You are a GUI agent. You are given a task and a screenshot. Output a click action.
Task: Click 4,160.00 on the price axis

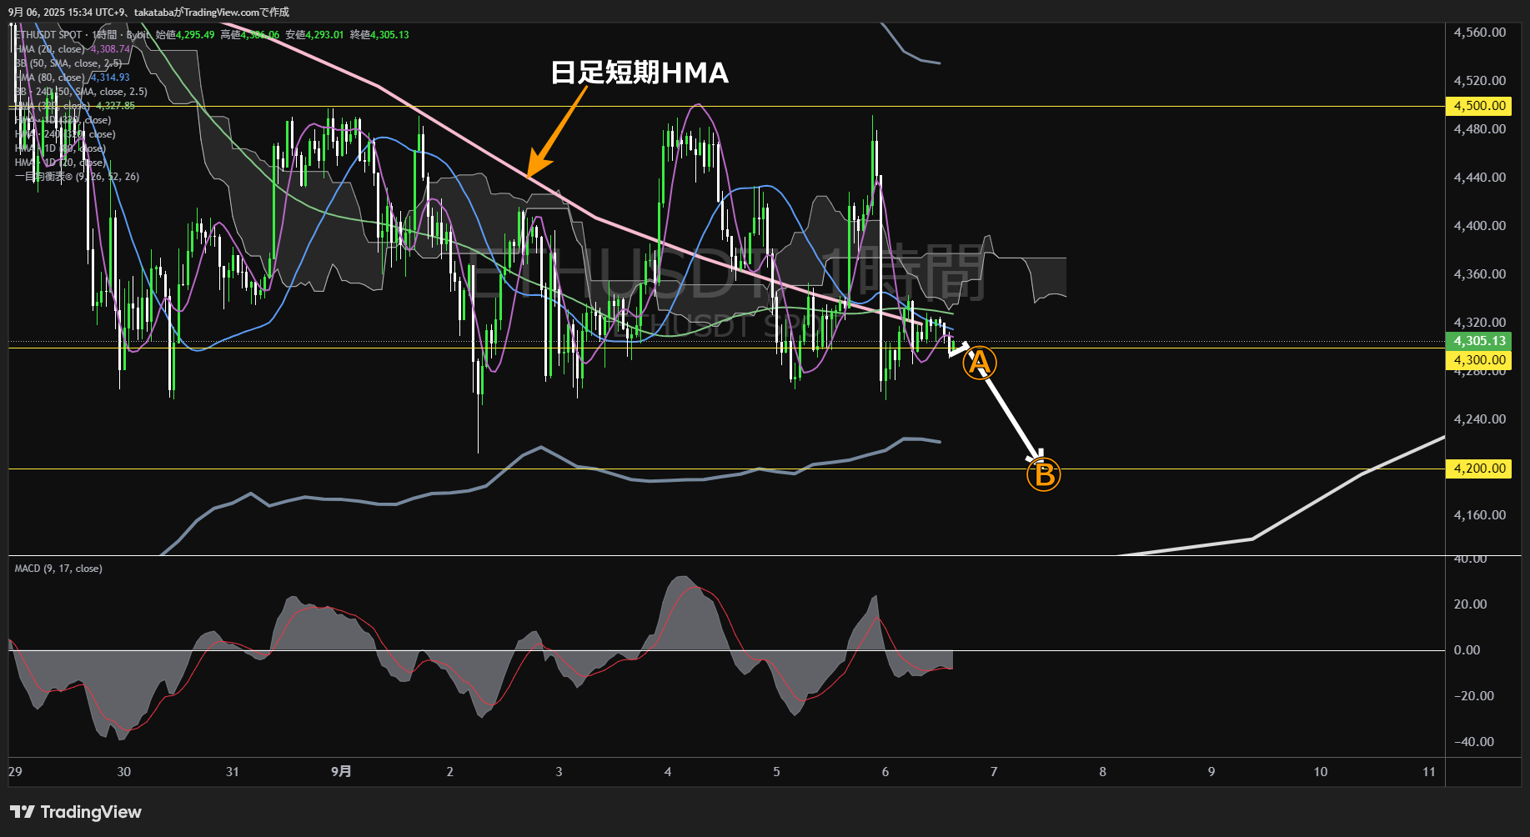tap(1479, 515)
